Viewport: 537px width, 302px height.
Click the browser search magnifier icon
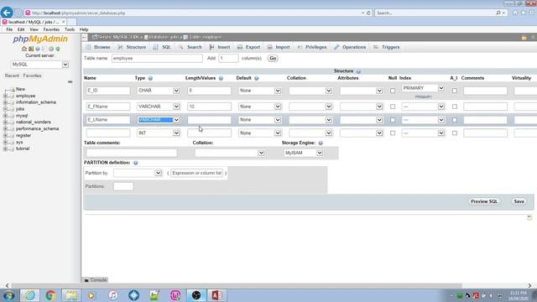498,13
